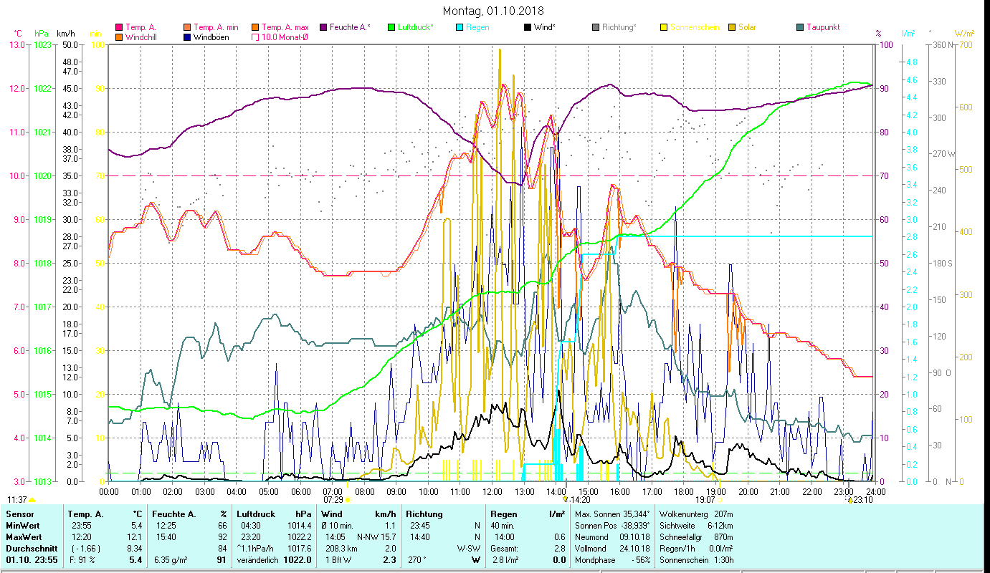Click the veränderlich pressure trend text
This screenshot has width=990, height=573.
[x=257, y=559]
